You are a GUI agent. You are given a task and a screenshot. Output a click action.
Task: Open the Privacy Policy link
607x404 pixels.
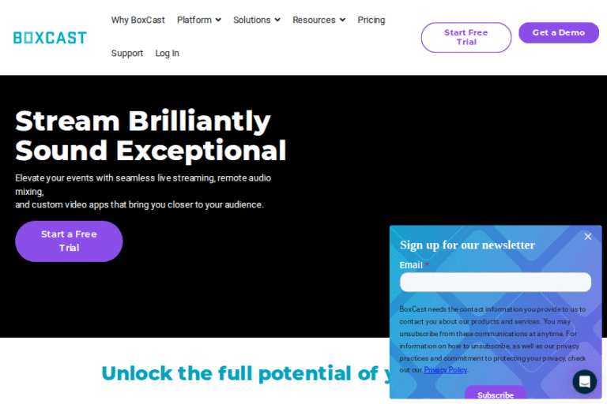point(445,370)
